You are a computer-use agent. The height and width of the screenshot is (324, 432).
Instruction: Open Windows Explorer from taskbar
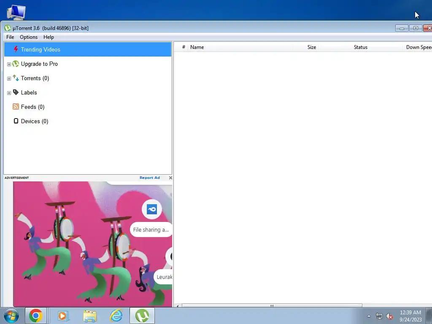click(90, 316)
